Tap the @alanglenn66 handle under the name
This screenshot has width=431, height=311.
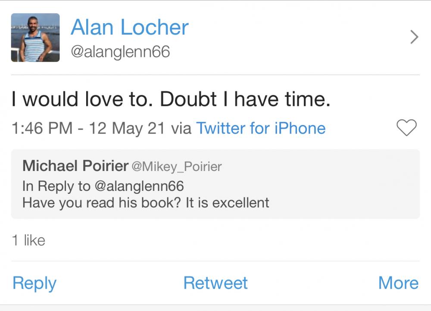pos(120,52)
